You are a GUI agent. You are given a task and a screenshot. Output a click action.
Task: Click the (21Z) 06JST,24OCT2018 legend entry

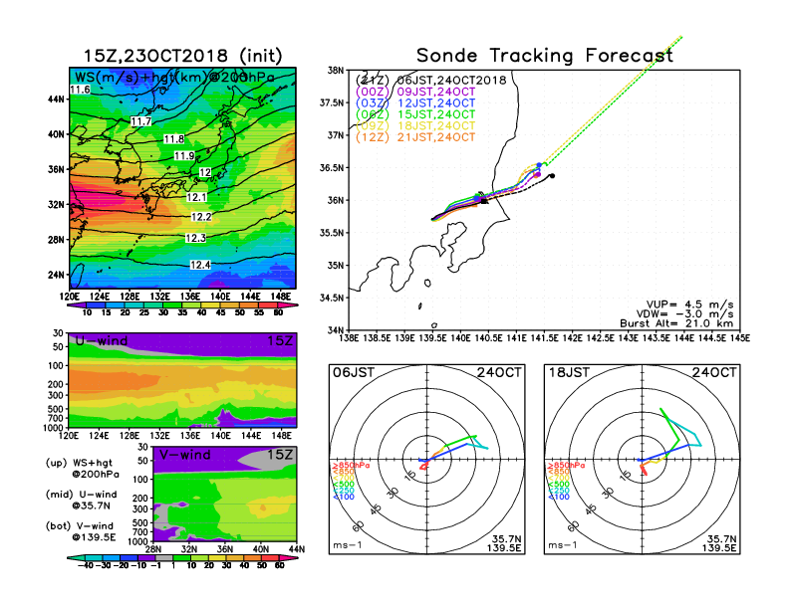[431, 80]
